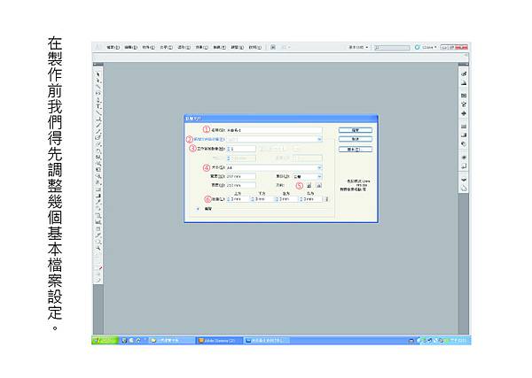
Task: Choose landscape orientation in New Document dialog
Action: coord(318,185)
